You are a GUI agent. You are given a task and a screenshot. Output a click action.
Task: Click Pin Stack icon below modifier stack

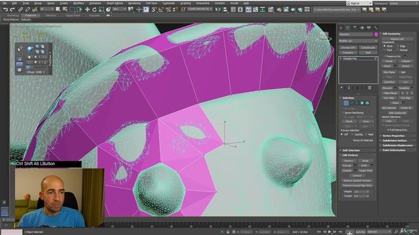[x=342, y=87]
